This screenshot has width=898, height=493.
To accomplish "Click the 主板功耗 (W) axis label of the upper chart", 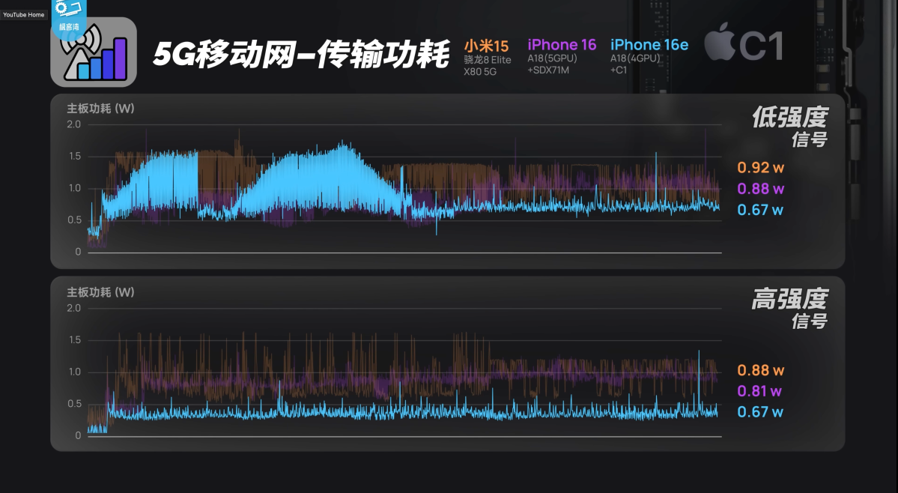I will tap(101, 108).
